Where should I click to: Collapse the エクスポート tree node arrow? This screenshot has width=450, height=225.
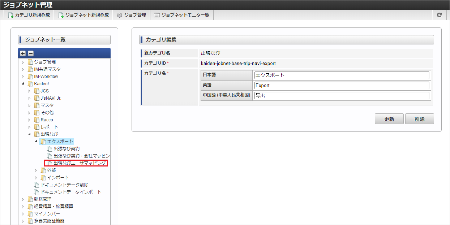(36, 142)
